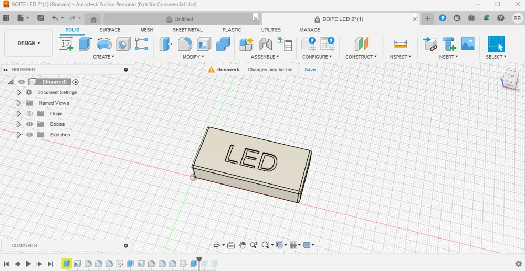Switch to the SHEET METAL tab

[187, 30]
